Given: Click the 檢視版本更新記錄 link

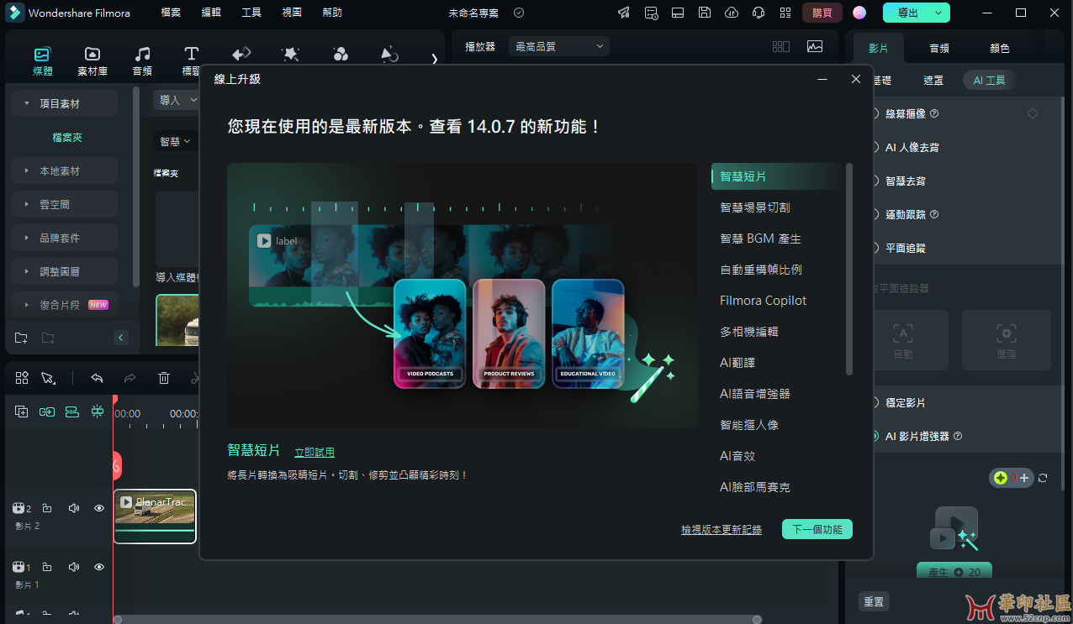Looking at the screenshot, I should click(x=721, y=530).
